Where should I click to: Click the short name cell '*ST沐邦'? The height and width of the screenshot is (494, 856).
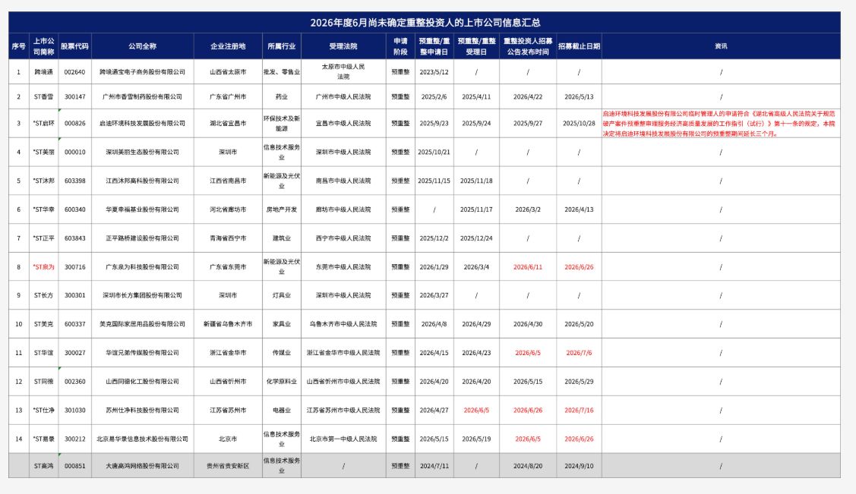[x=44, y=181]
